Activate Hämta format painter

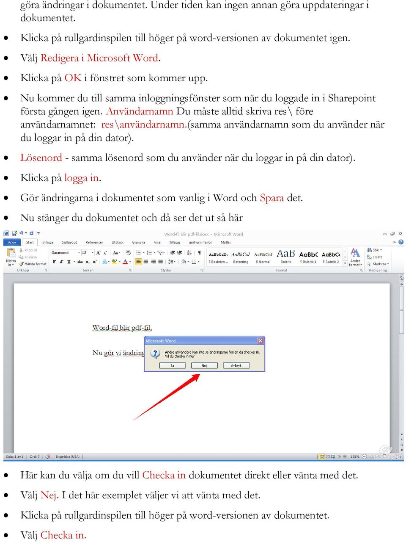coord(33,264)
